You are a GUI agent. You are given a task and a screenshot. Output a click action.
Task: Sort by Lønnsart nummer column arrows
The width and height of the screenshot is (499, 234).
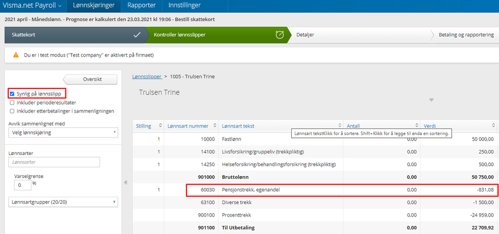pos(215,126)
